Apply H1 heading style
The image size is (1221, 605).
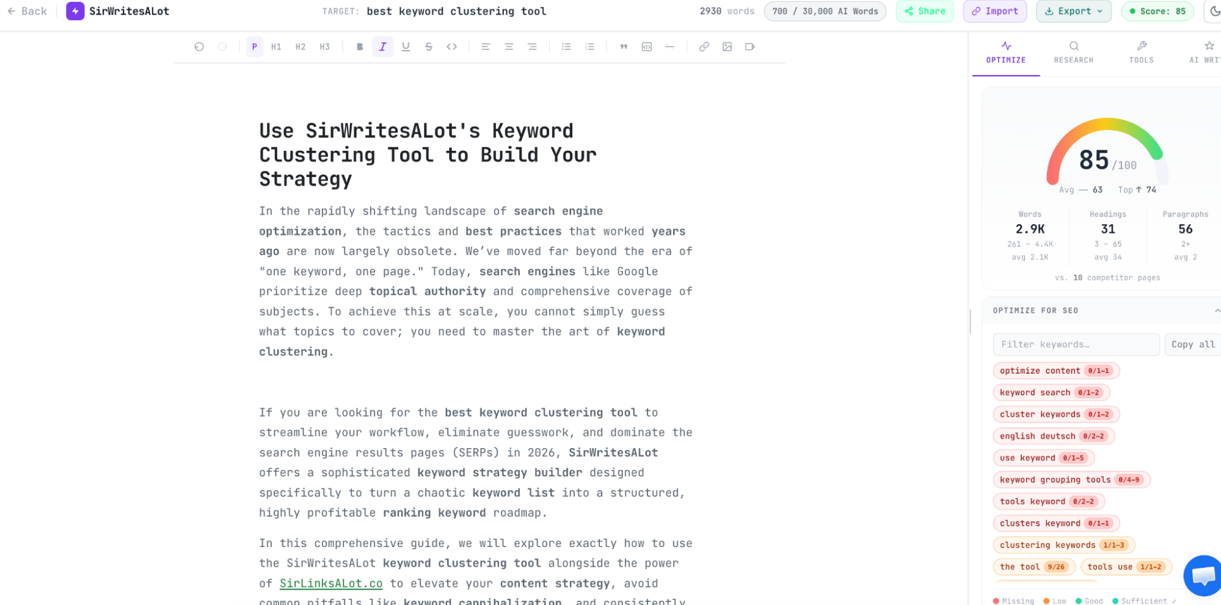click(276, 46)
